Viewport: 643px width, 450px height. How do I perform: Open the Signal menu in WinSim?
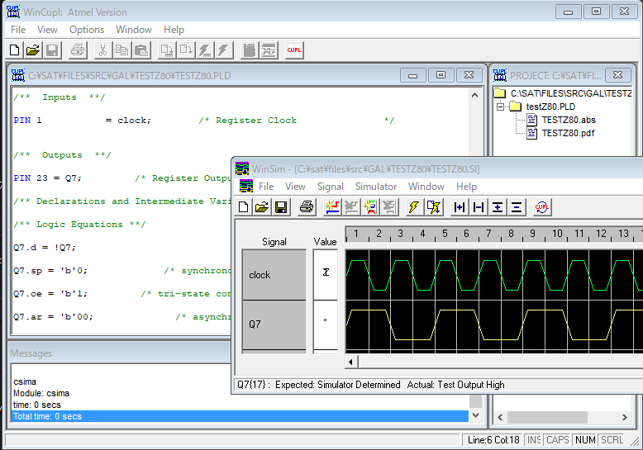(330, 187)
